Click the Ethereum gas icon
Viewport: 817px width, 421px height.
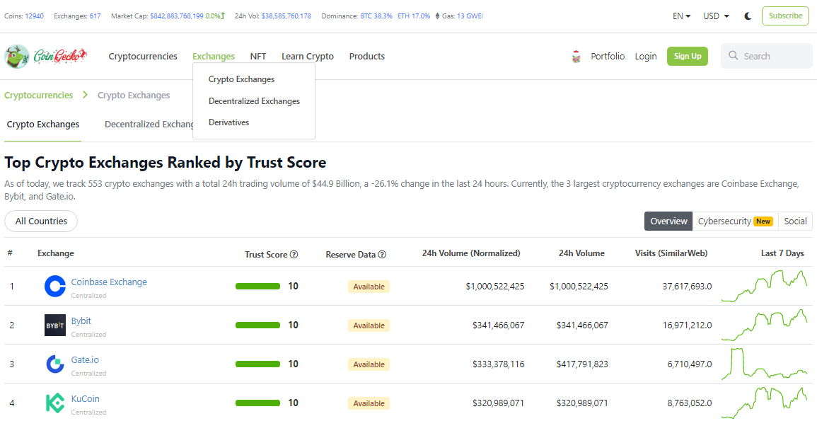pos(437,16)
